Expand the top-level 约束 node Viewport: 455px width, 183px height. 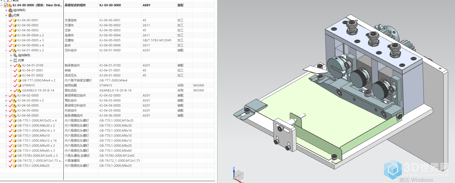click(x=6, y=15)
